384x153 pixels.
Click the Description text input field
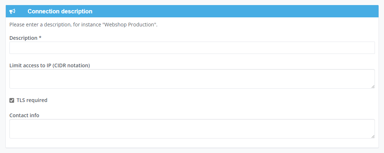pyautogui.click(x=192, y=48)
